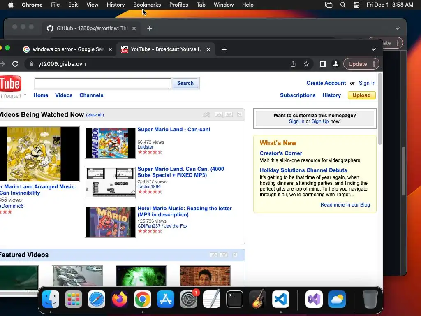Open Control Center in the menu bar
Image resolution: width=421 pixels, height=316 pixels.
point(356,5)
